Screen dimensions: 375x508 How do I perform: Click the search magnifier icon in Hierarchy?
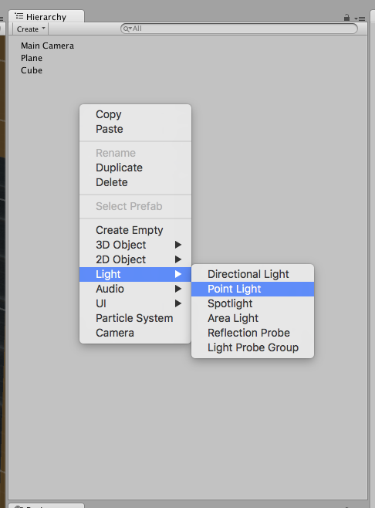coord(127,29)
